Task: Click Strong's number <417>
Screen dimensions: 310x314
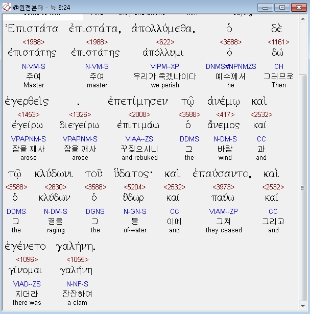Action: click(225, 114)
